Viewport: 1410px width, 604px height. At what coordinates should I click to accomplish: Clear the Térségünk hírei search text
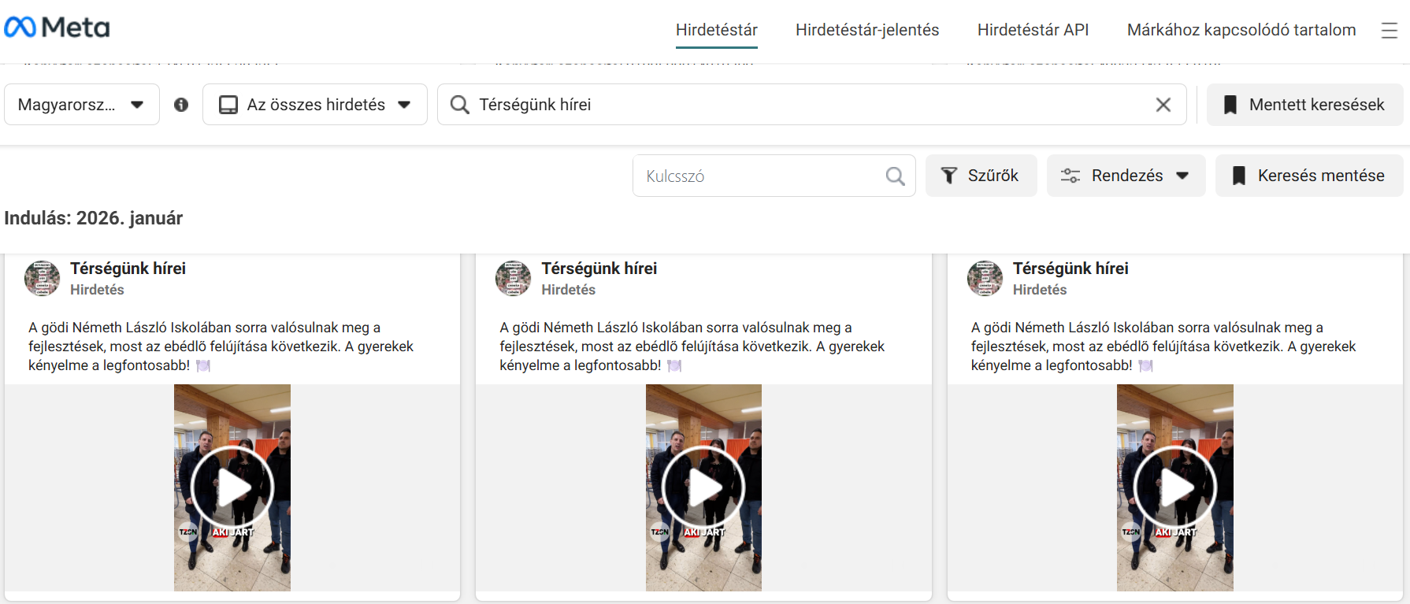coord(1163,105)
